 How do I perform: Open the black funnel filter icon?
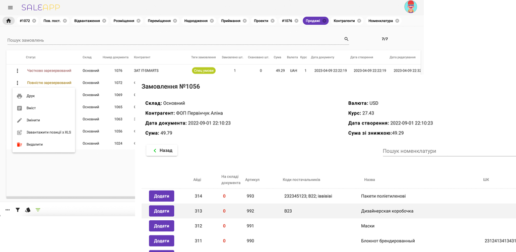point(18,210)
